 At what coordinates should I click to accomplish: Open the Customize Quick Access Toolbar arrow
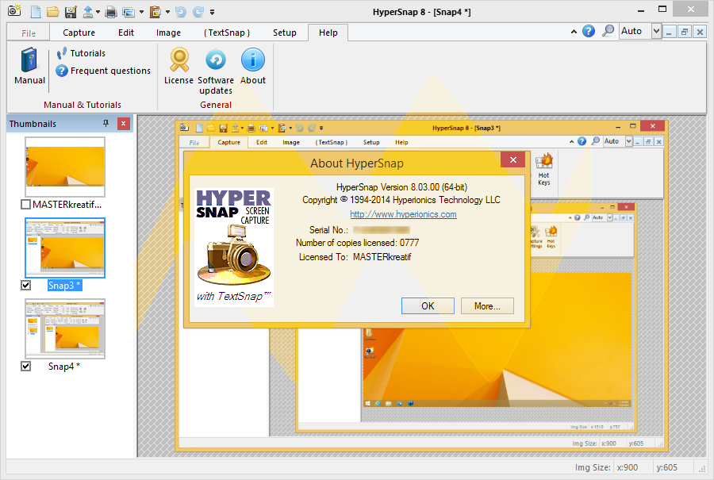point(212,12)
